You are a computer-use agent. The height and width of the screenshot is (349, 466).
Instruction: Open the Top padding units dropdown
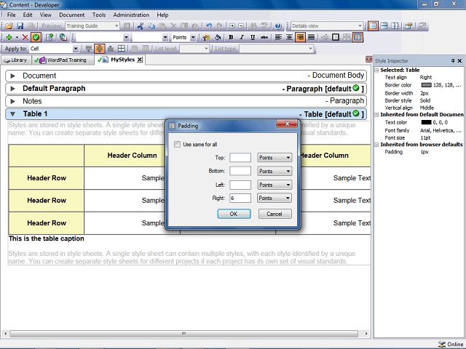[275, 158]
